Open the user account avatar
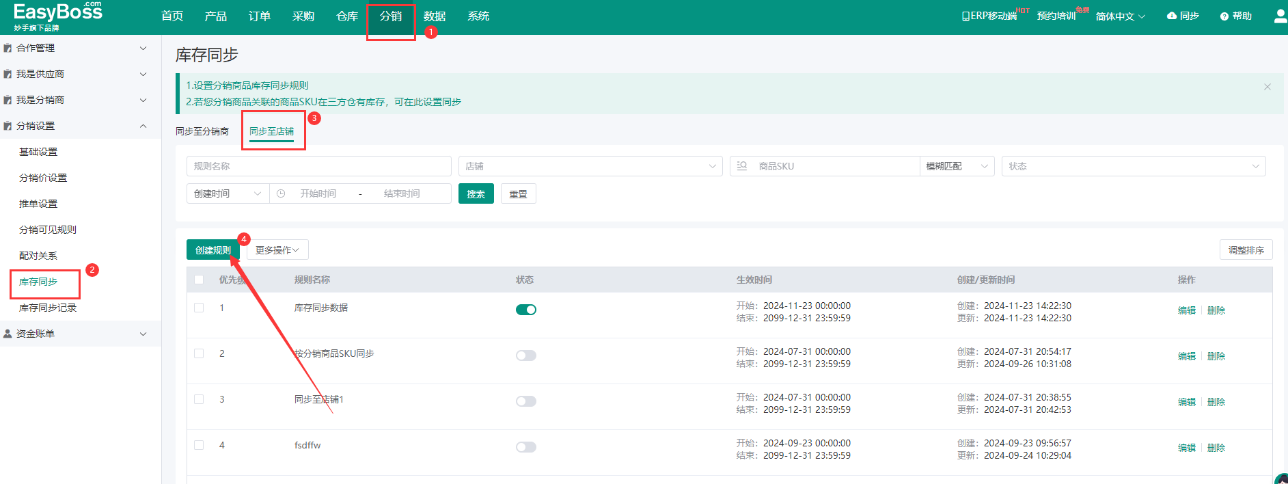Screen dimensions: 1288x484 click(x=1281, y=16)
